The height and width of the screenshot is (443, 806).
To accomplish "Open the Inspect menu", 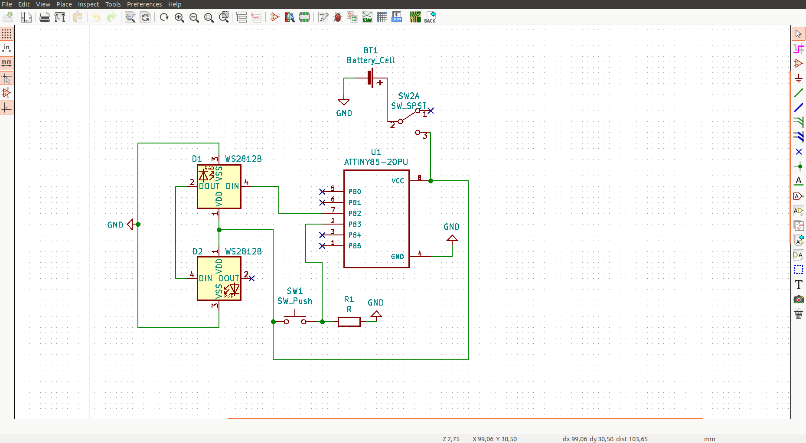I will click(x=88, y=4).
